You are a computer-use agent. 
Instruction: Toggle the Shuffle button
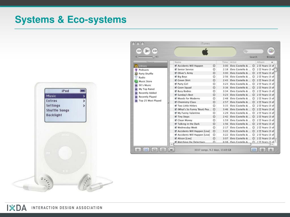click(x=146, y=150)
